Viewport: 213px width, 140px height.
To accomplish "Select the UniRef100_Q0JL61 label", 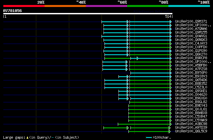I will (x=191, y=109).
